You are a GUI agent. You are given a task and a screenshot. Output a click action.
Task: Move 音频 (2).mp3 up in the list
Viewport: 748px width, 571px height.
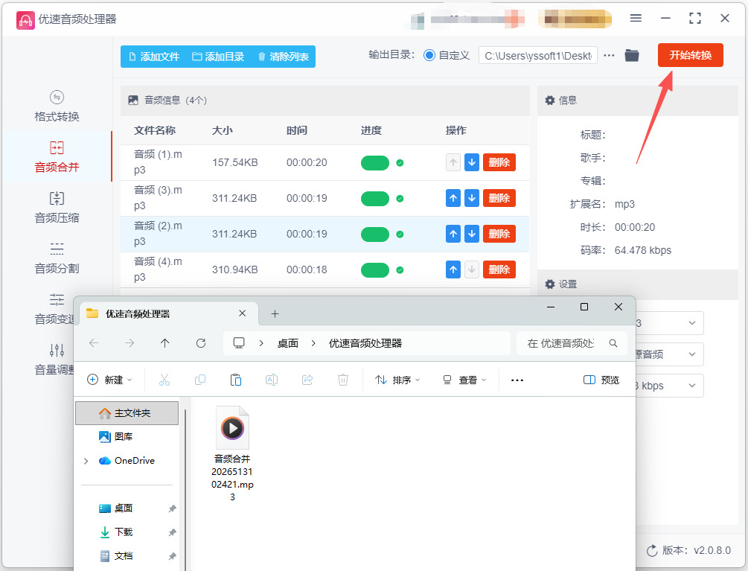coord(453,234)
